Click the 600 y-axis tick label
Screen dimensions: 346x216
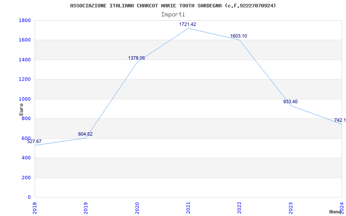26,138
